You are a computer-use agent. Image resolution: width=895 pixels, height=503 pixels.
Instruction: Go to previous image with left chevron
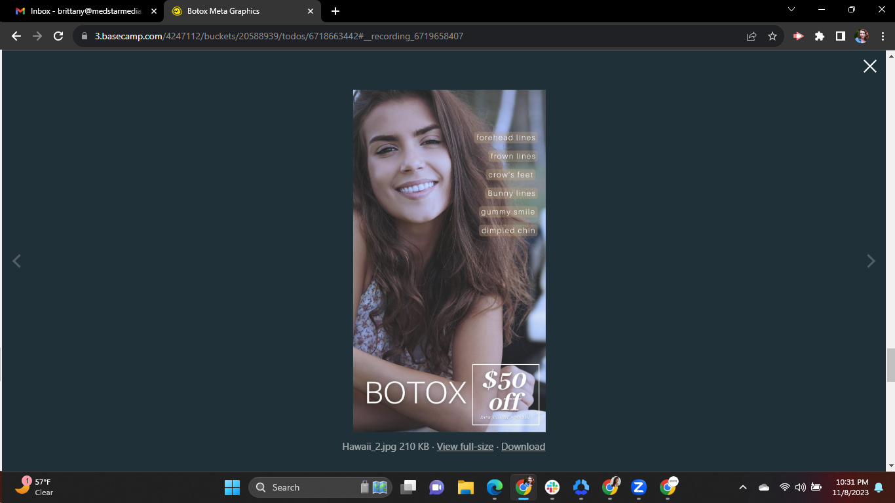(17, 261)
